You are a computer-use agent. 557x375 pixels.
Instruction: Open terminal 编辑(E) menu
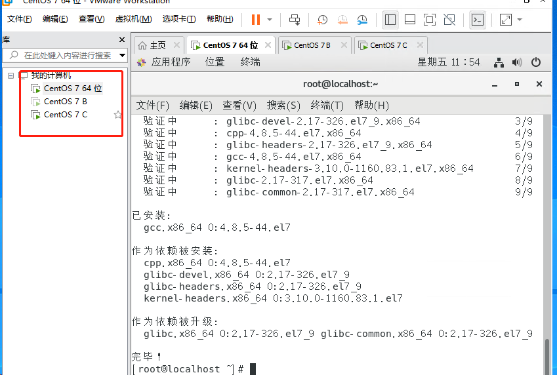click(x=196, y=106)
